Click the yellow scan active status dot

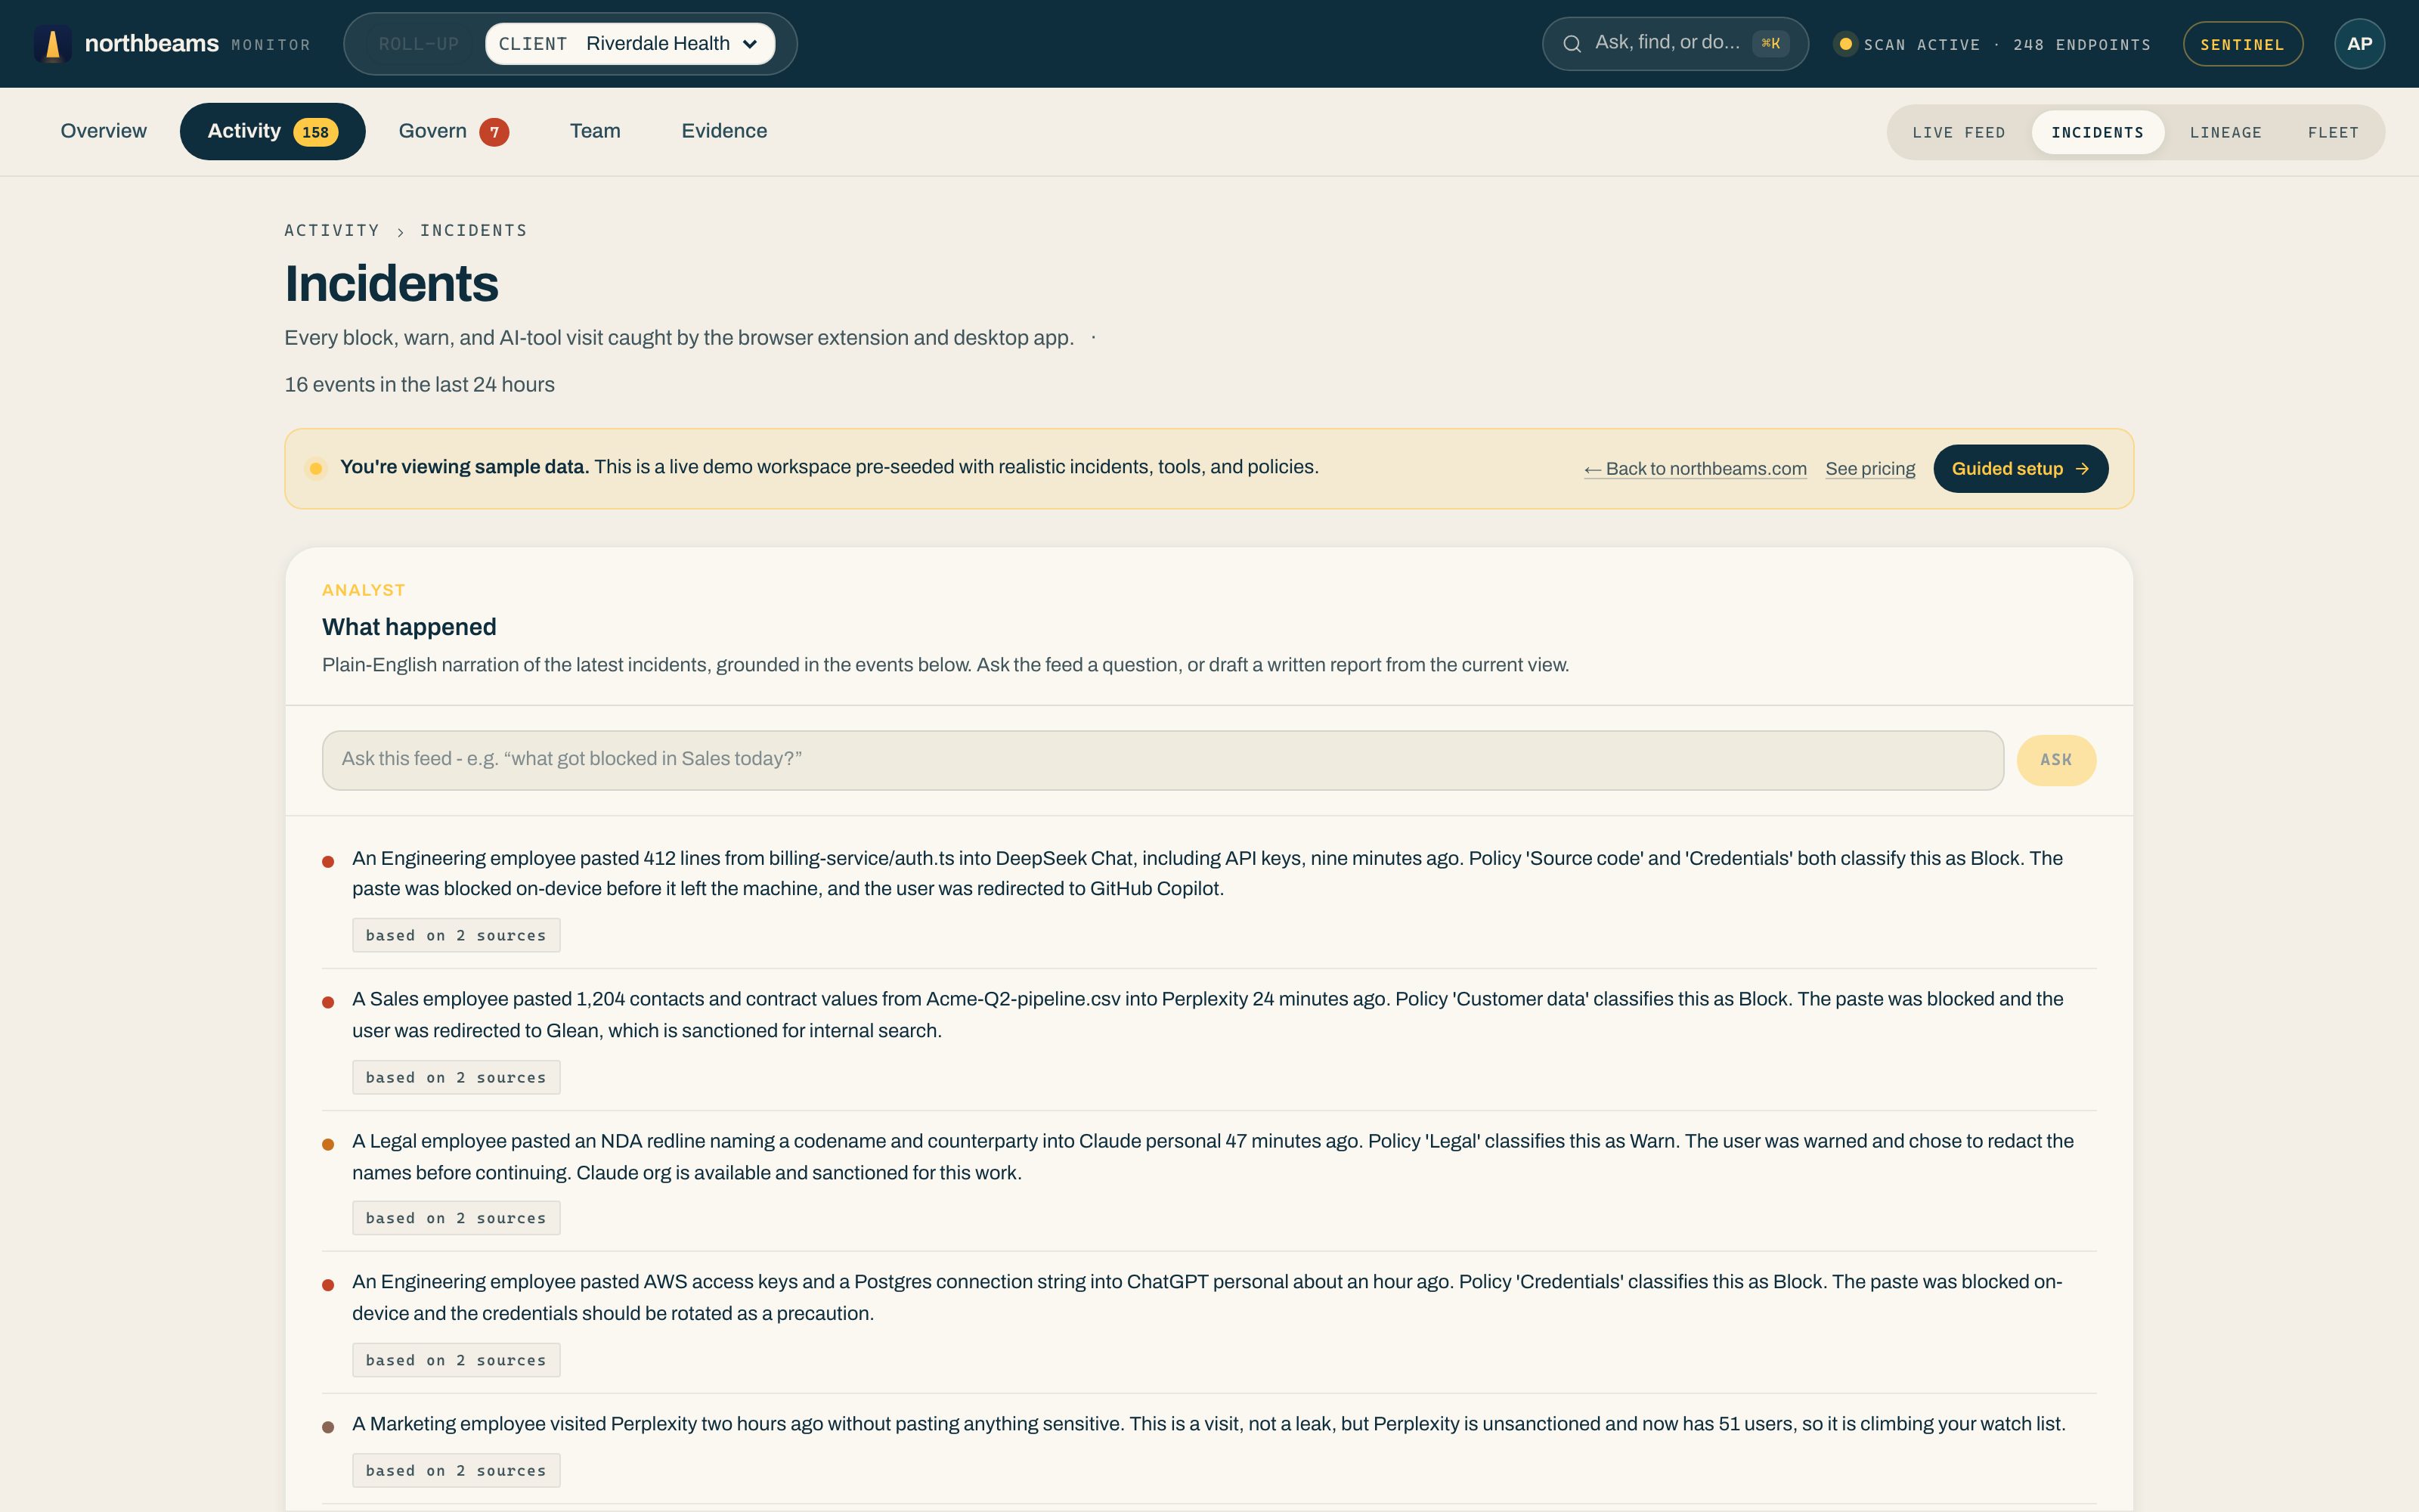coord(1845,44)
